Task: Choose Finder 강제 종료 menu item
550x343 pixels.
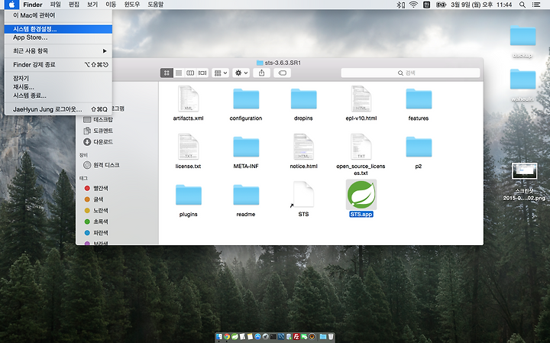Action: point(58,64)
